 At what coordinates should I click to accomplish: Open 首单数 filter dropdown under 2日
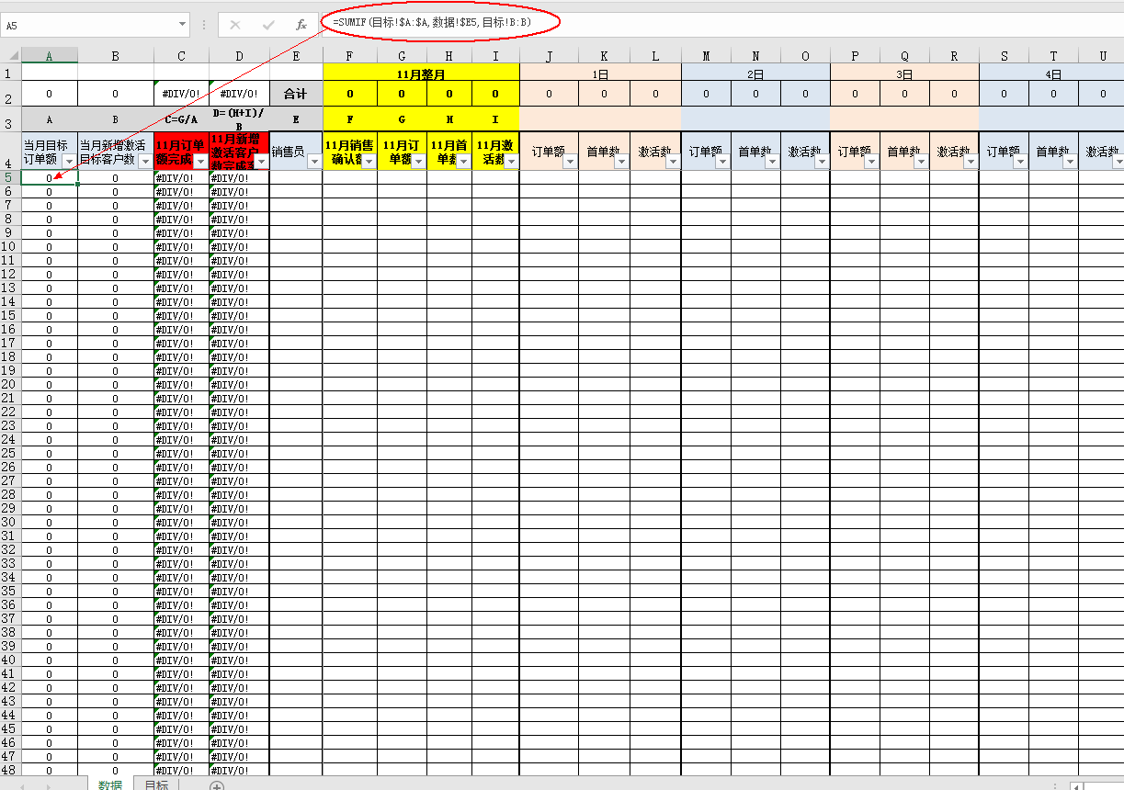[772, 161]
